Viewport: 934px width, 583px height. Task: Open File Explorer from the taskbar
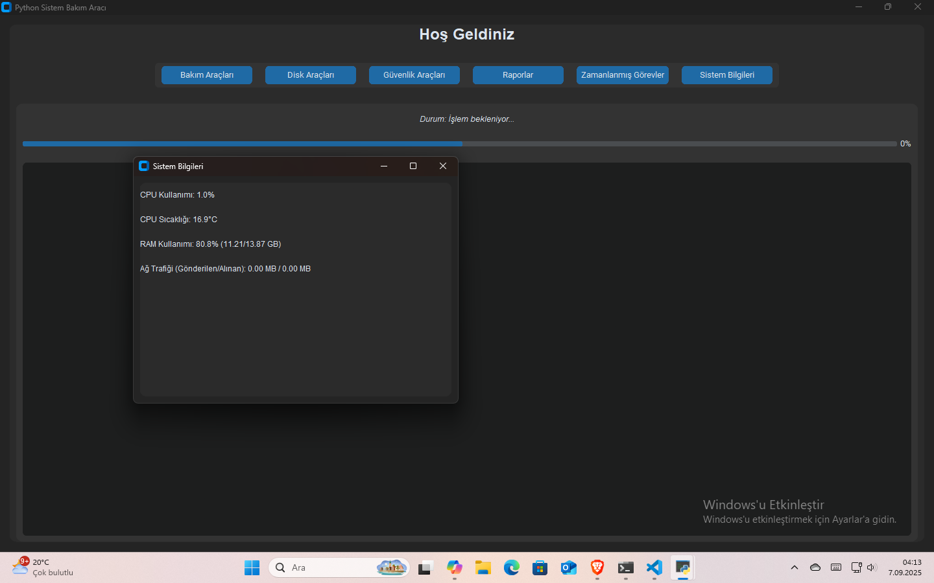[483, 567]
